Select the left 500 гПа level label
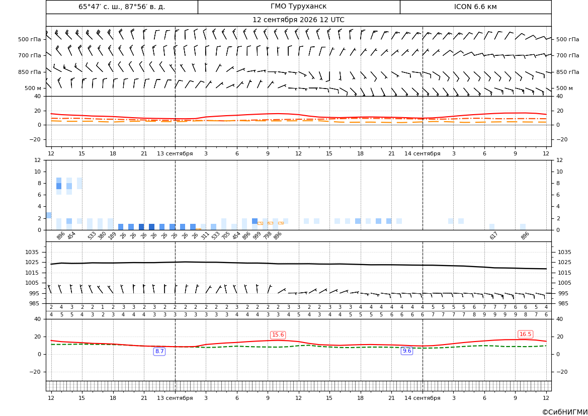588x416 pixels. point(30,39)
